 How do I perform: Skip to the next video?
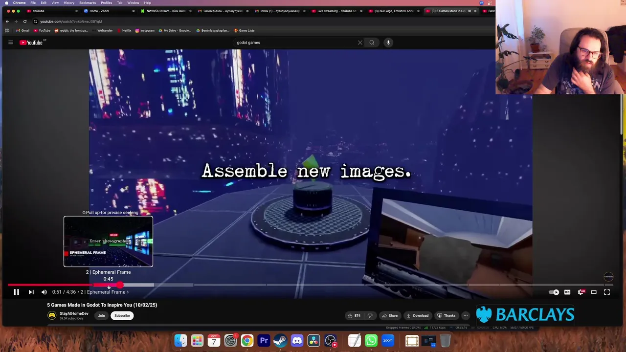pos(31,292)
